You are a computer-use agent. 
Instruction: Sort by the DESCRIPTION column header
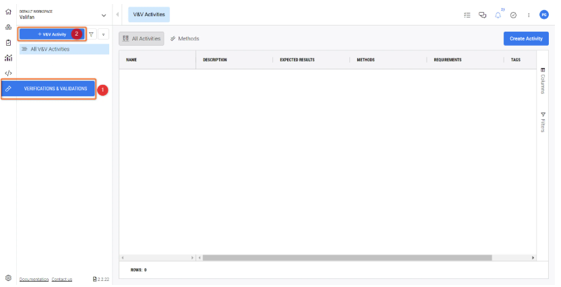pyautogui.click(x=214, y=60)
